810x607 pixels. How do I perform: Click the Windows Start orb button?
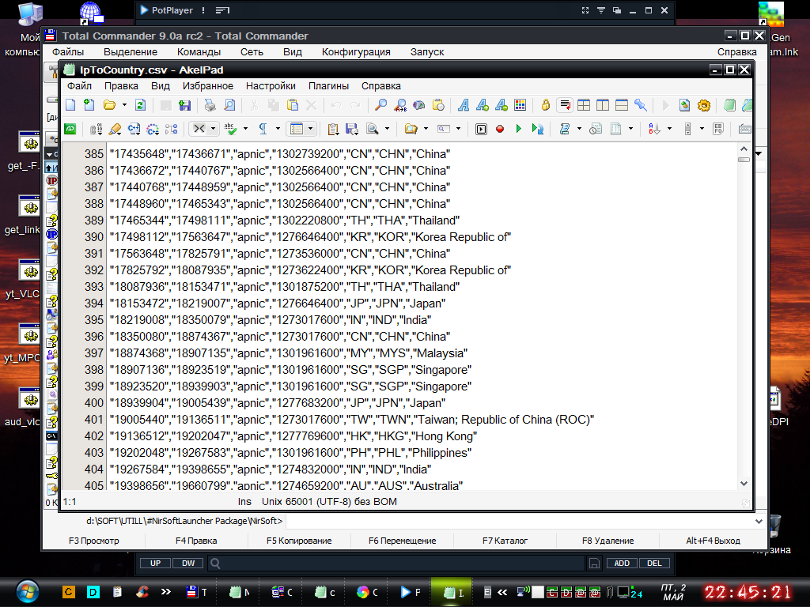[26, 591]
